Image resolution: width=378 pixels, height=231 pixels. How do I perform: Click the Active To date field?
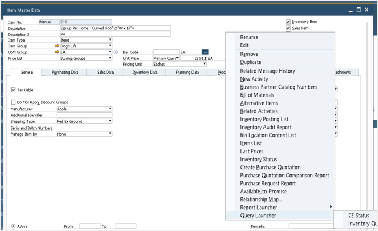click(x=126, y=226)
